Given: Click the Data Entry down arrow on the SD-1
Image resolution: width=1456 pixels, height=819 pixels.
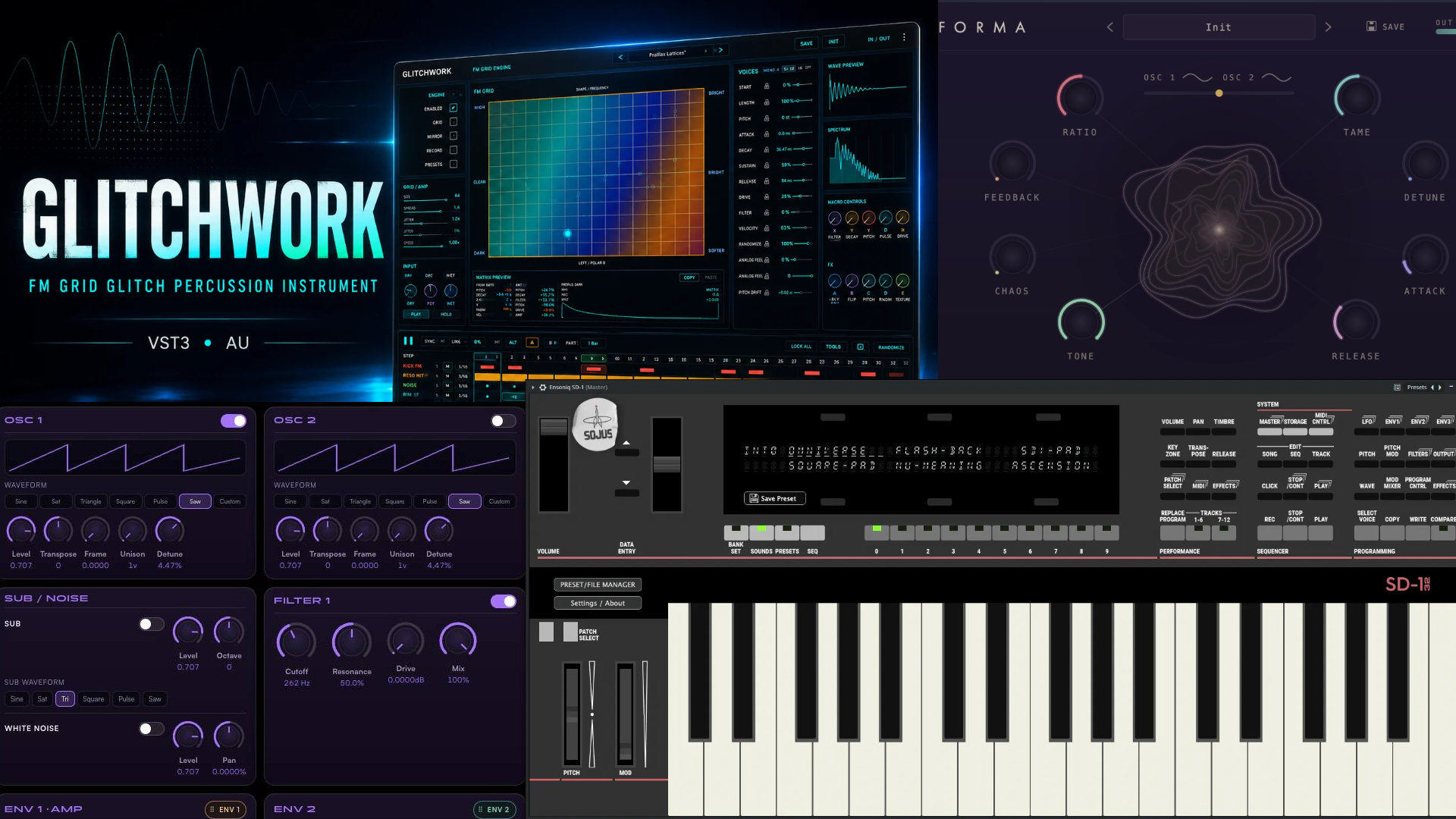Looking at the screenshot, I should coord(626,482).
